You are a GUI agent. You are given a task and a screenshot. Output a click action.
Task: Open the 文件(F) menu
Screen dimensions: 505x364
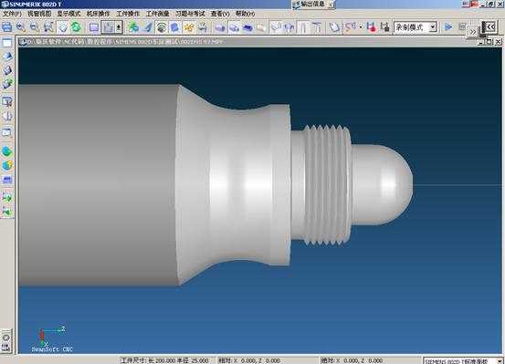click(12, 14)
